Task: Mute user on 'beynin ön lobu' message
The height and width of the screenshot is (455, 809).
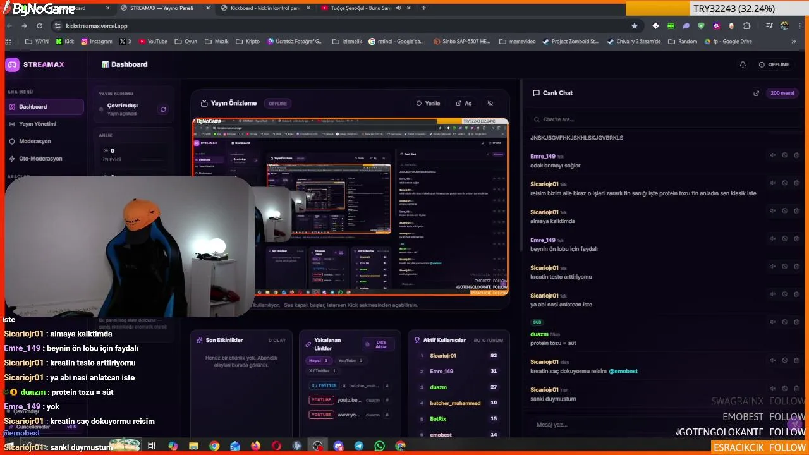Action: click(772, 238)
